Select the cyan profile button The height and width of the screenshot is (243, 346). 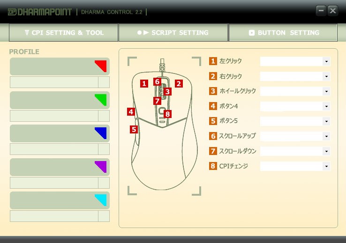coord(60,200)
